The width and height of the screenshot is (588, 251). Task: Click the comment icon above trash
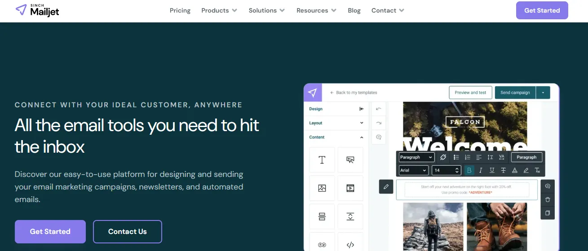(548, 186)
